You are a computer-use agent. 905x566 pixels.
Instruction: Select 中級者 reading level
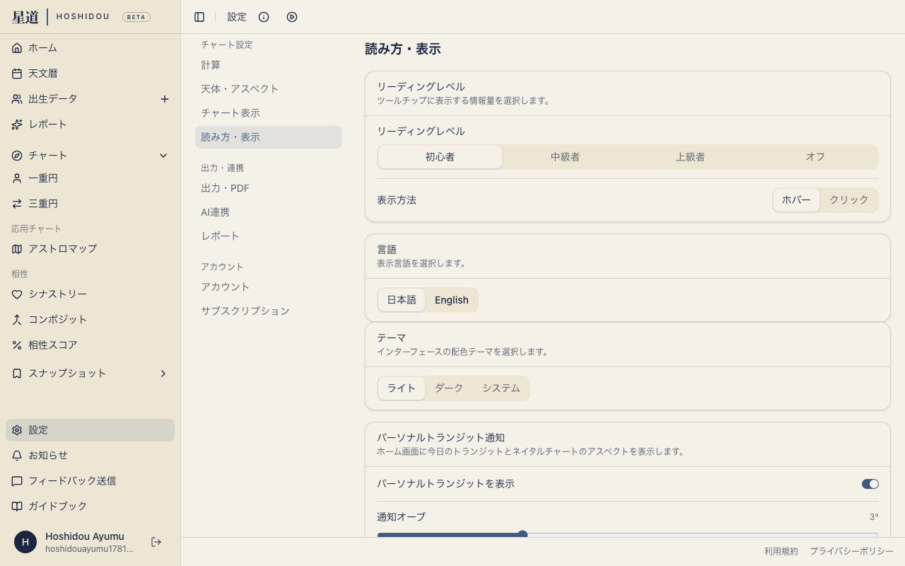565,157
